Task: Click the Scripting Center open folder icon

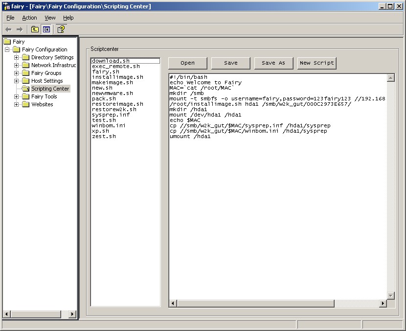Action: pos(26,89)
